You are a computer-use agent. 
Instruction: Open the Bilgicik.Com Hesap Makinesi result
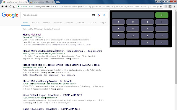tap(62, 51)
